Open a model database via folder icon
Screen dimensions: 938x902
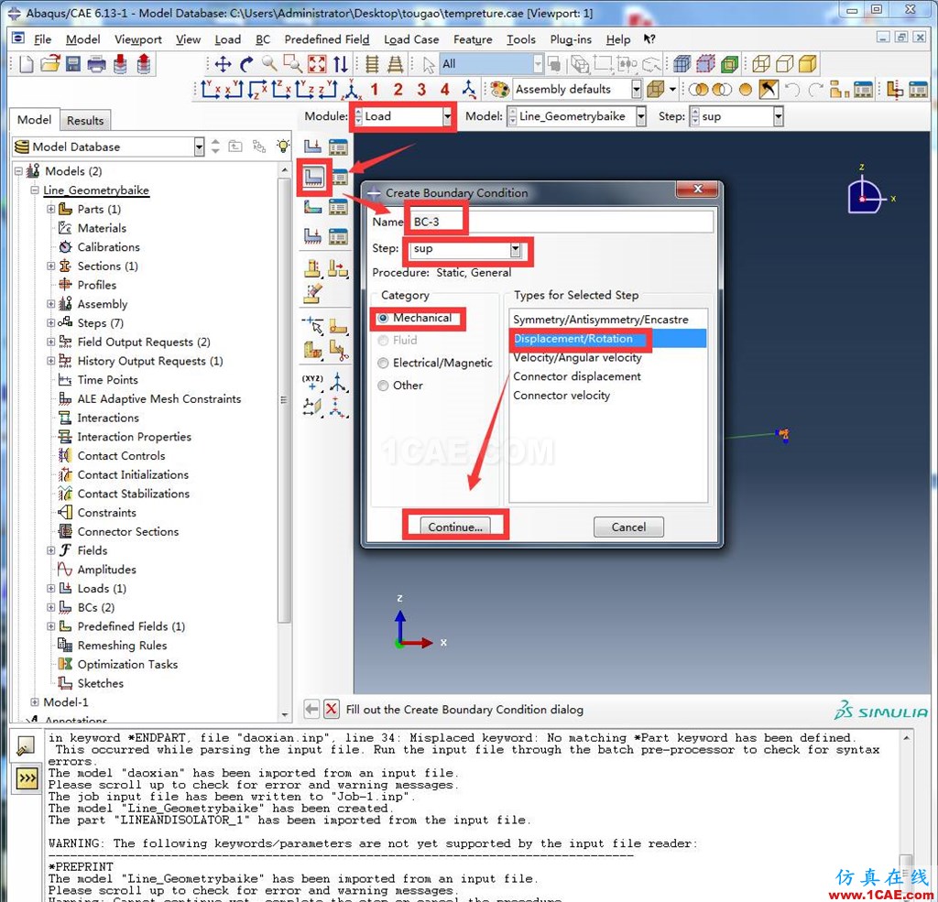click(50, 64)
